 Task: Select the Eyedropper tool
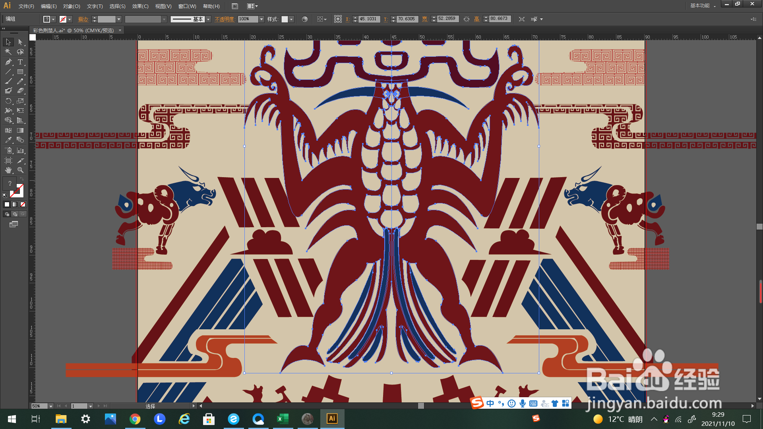point(8,140)
